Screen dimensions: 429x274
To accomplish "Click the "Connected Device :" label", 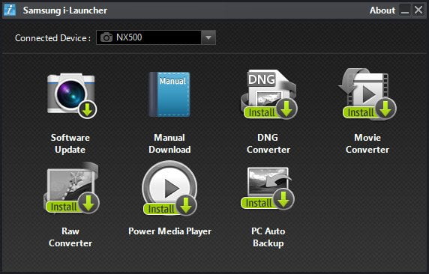I will [x=52, y=38].
